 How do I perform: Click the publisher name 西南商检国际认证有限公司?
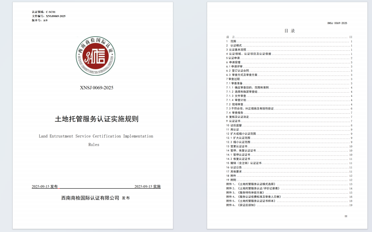click(90, 198)
